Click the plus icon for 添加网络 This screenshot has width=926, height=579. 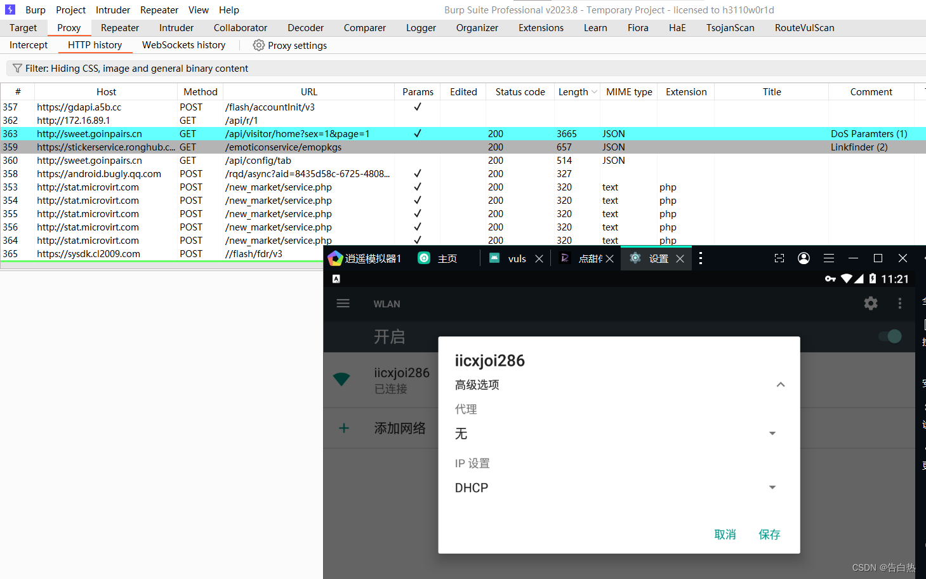click(x=344, y=428)
